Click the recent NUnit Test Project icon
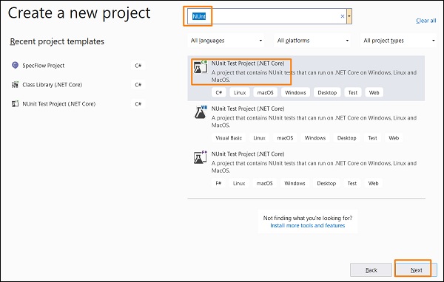This screenshot has height=282, width=444. click(15, 103)
